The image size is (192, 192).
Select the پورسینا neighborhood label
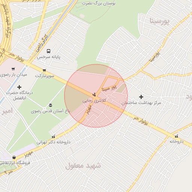(159, 21)
